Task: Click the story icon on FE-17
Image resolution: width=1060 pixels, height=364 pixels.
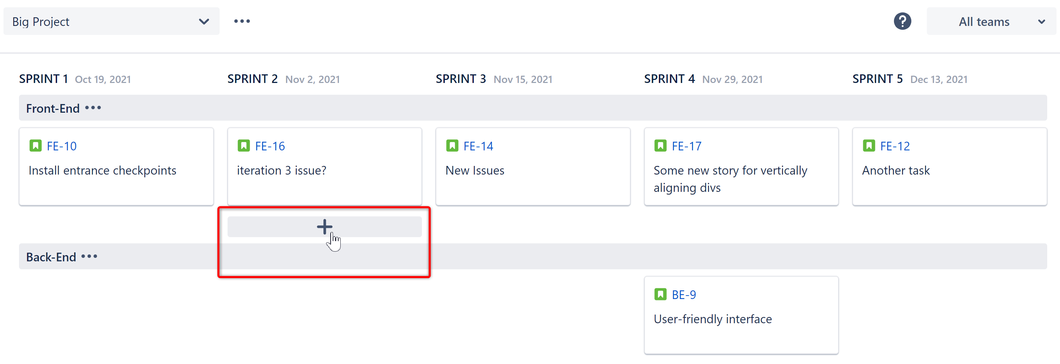Action: 660,146
